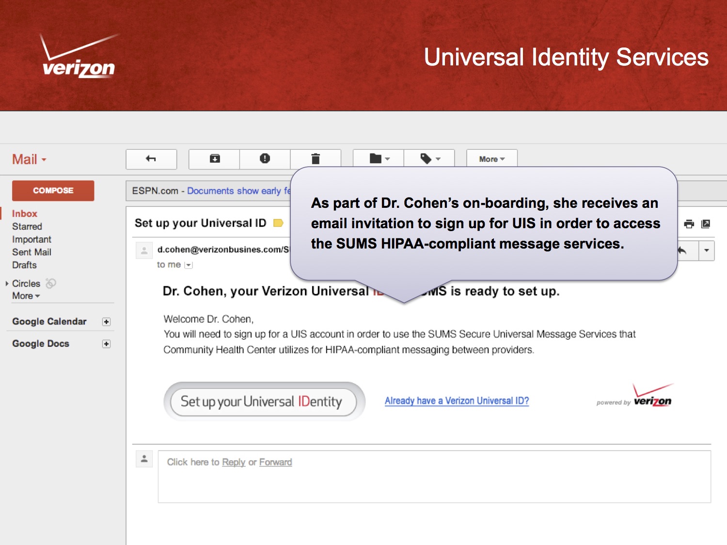Click the reply arrow icon
Image resolution: width=727 pixels, height=545 pixels.
pos(682,250)
